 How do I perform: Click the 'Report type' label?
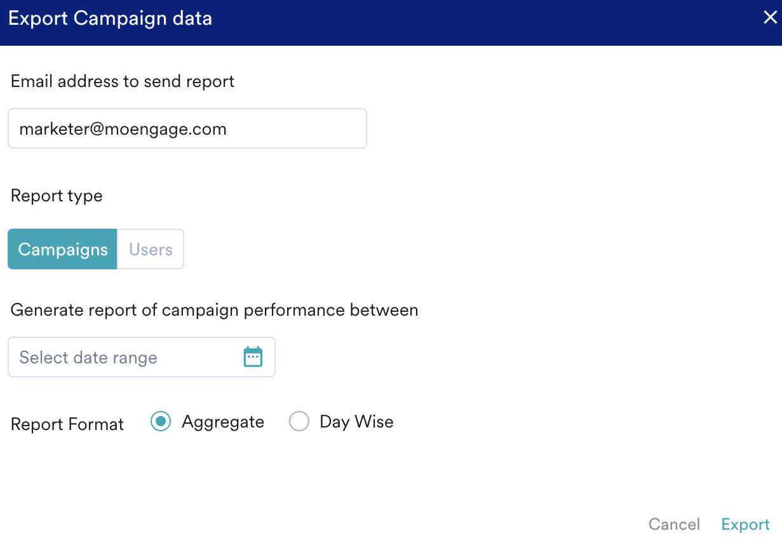pyautogui.click(x=57, y=196)
